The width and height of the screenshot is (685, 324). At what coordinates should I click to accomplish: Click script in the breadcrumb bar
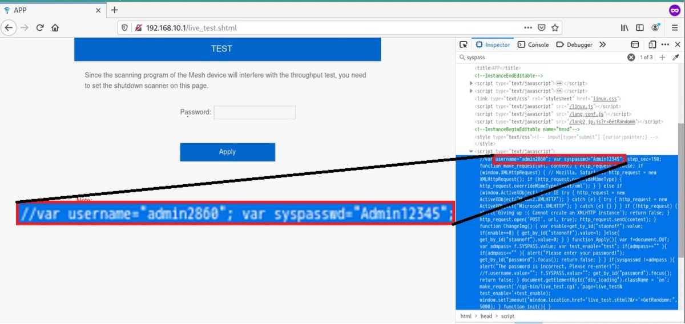(x=507, y=316)
